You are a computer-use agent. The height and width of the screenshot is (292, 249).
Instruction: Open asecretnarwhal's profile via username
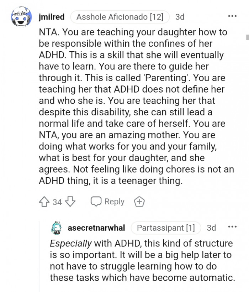[x=97, y=228]
